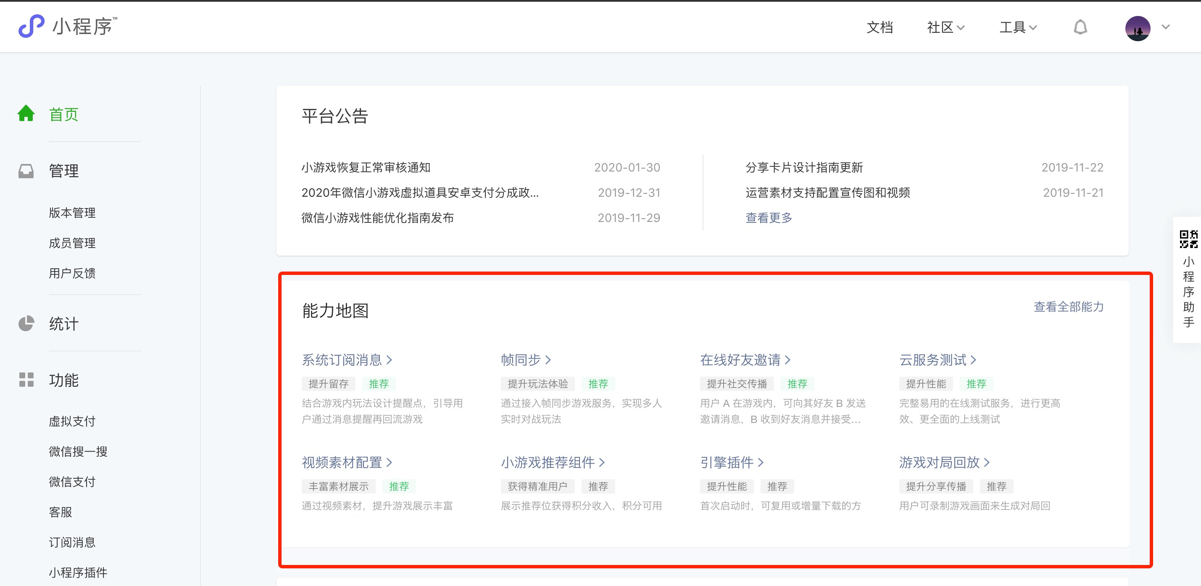Screen dimensions: 1201x586
Task: Click the user avatar picture
Action: [x=1137, y=28]
